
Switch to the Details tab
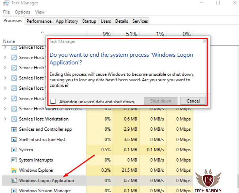pyautogui.click(x=122, y=21)
